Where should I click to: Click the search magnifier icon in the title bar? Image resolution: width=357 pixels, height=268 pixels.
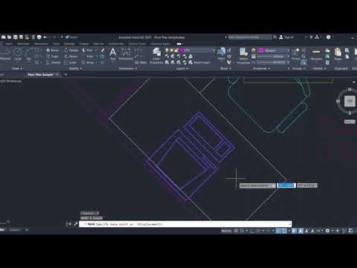[274, 37]
